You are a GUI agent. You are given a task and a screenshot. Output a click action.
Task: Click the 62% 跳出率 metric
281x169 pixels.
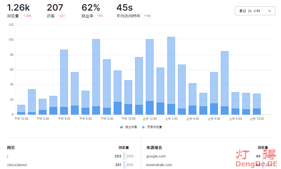coord(91,8)
